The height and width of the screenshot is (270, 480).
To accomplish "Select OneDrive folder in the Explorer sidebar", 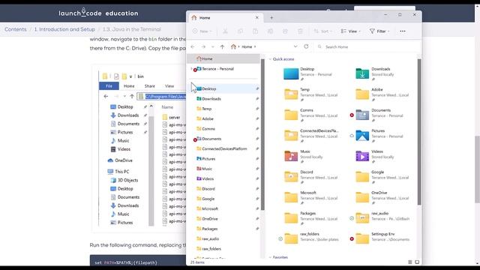I will click(x=223, y=219).
